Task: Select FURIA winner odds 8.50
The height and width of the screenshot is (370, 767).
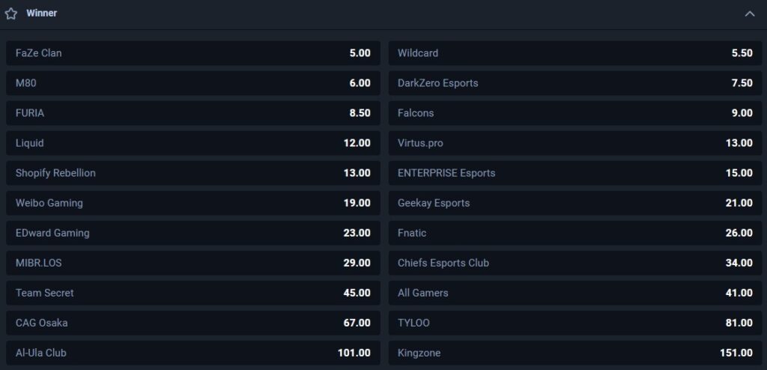Action: click(192, 113)
